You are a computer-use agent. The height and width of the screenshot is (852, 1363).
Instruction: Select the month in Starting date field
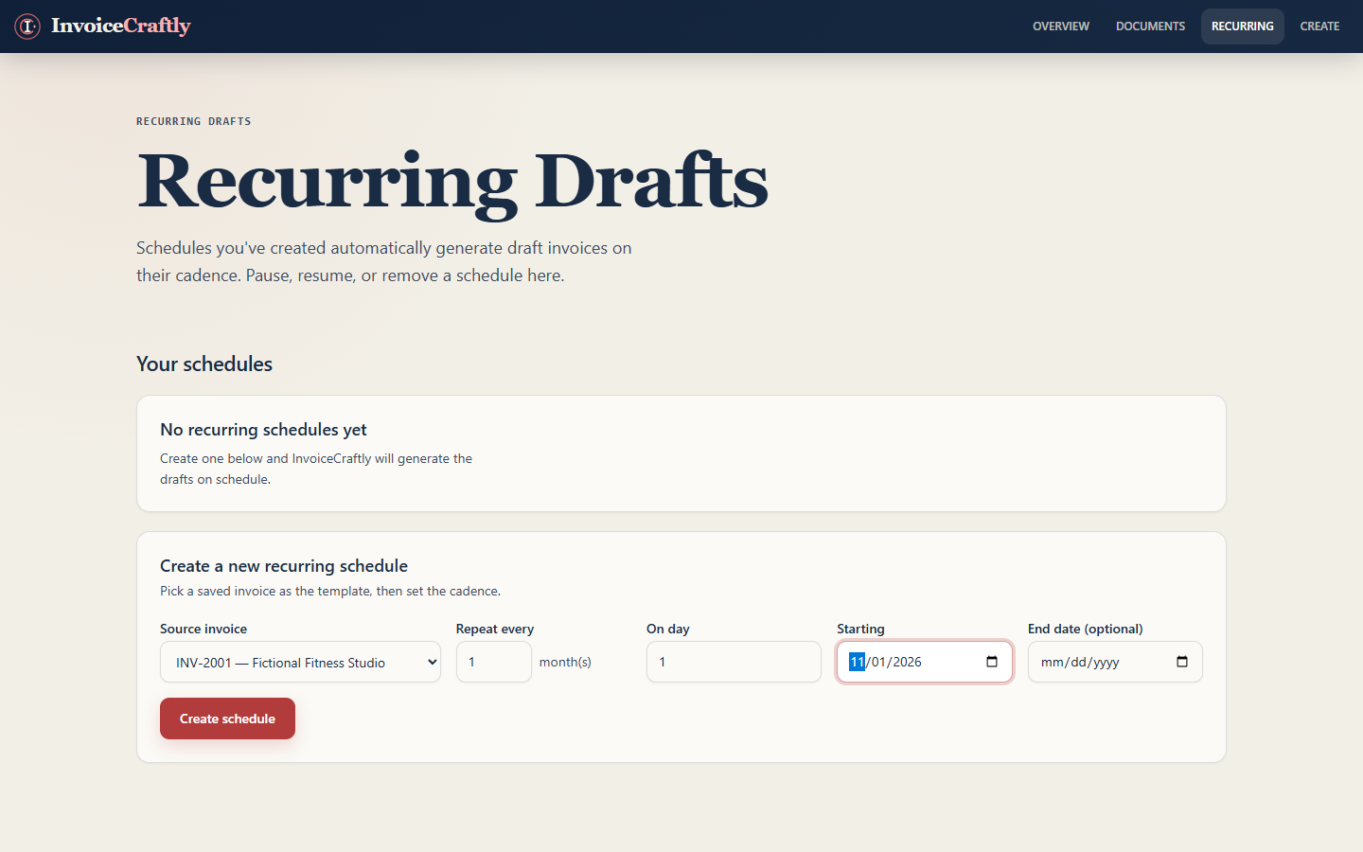coord(857,662)
